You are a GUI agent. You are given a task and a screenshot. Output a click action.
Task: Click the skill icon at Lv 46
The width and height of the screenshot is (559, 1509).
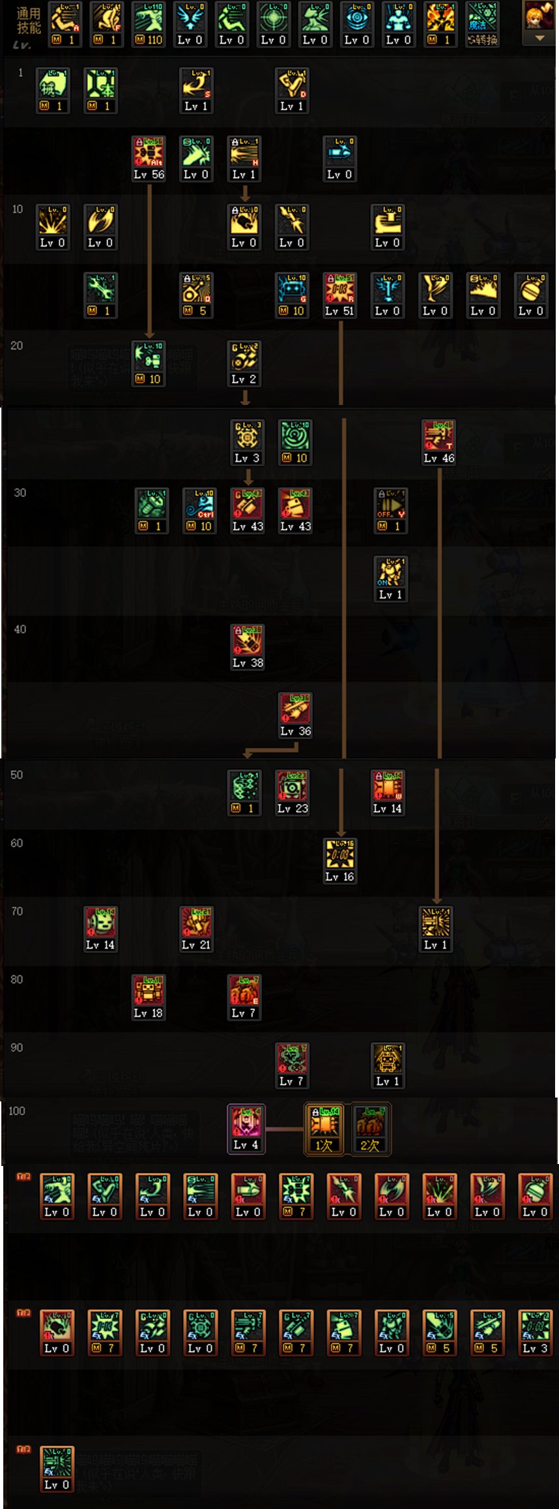(x=439, y=443)
